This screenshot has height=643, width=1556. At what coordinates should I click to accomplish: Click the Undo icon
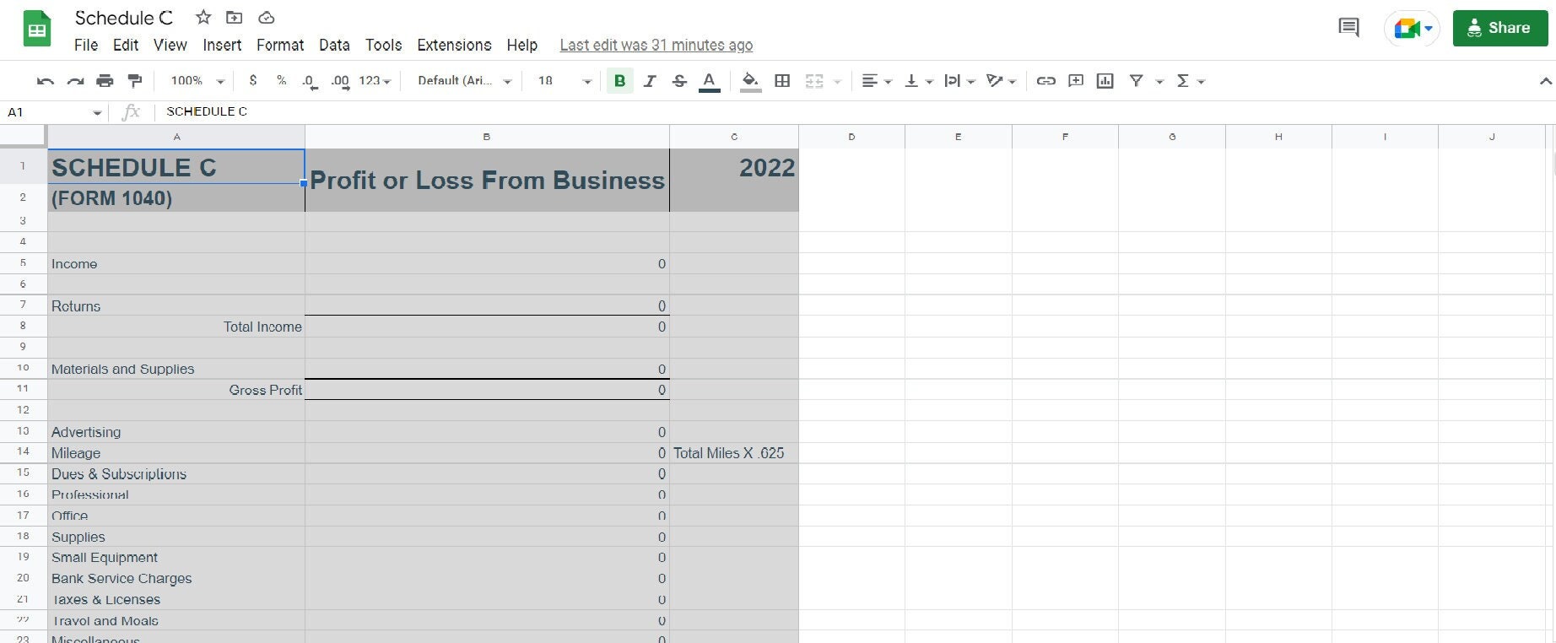[46, 81]
